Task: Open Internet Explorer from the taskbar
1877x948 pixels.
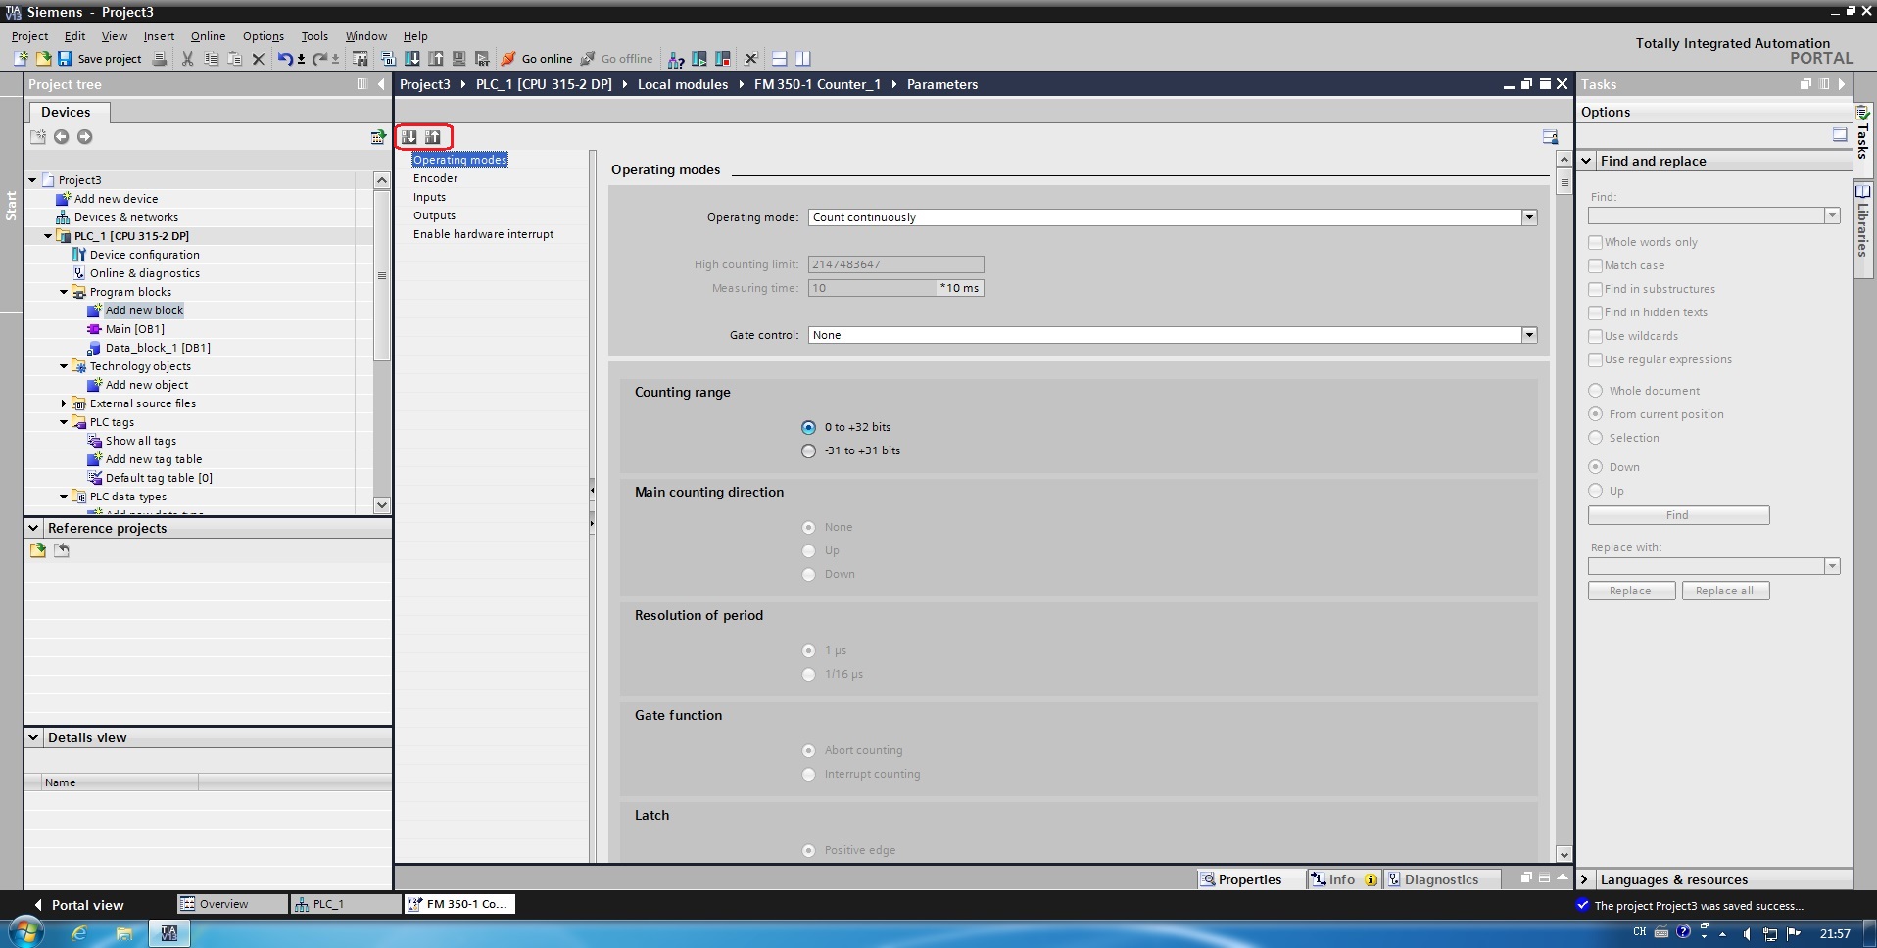Action: 79,933
